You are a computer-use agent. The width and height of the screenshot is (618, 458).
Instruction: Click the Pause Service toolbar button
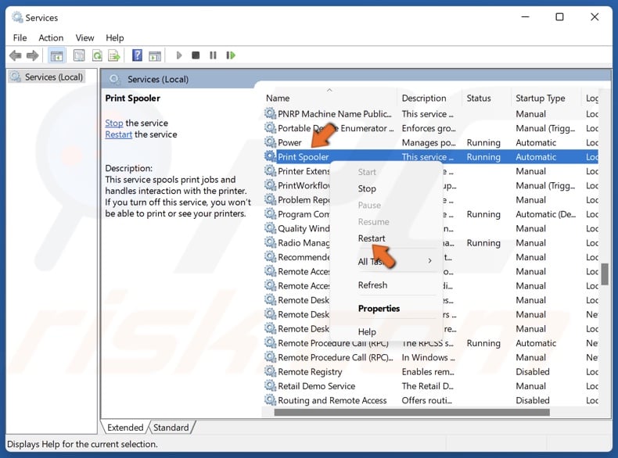[x=213, y=55]
